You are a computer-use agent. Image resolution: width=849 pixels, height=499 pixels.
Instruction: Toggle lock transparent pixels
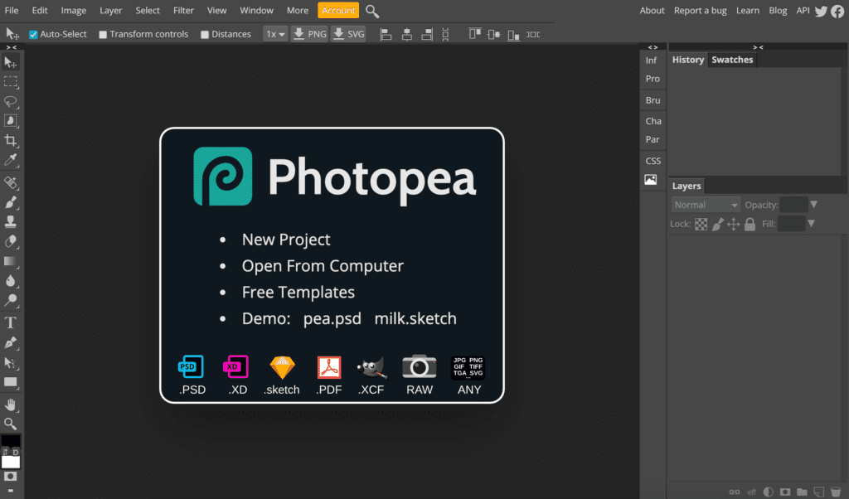(x=701, y=224)
